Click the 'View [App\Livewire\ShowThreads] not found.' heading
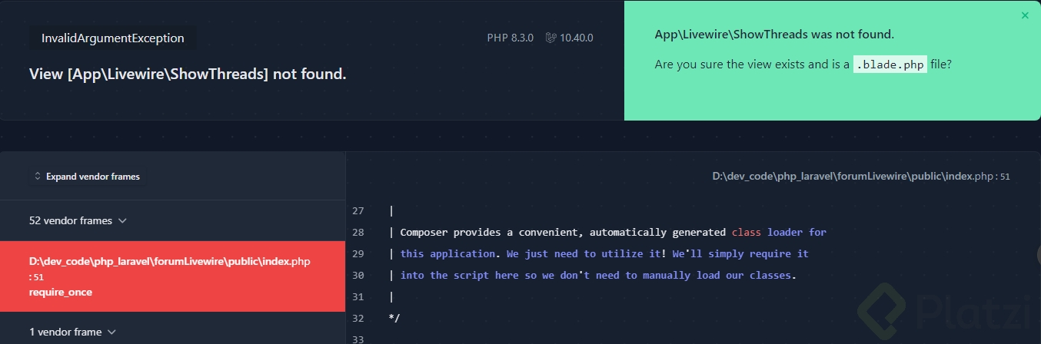Screen dimensions: 1041x344 (x=188, y=74)
